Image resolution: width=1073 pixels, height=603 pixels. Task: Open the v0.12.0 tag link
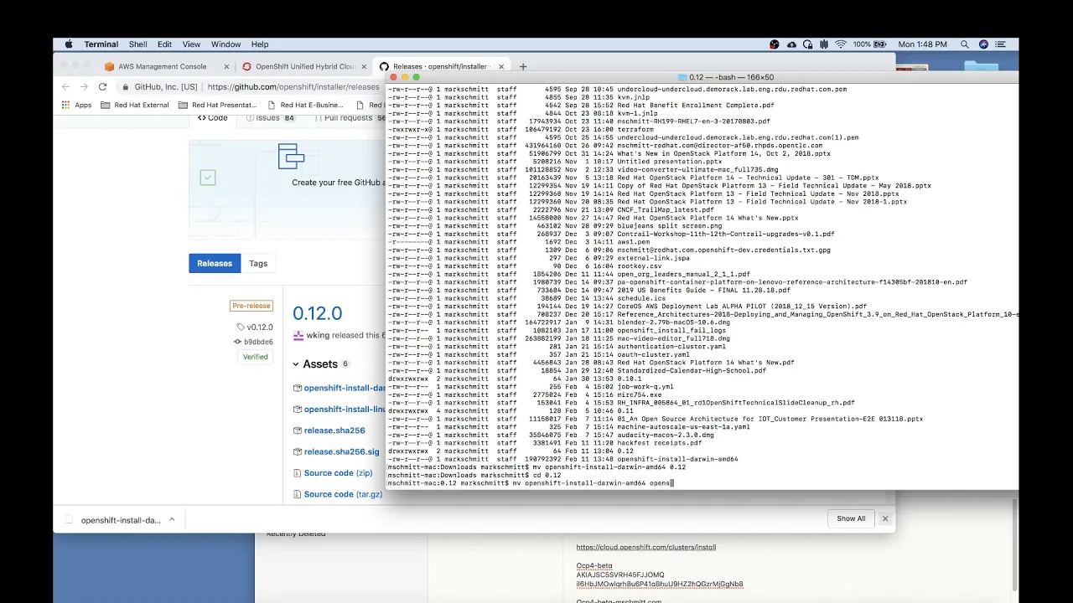point(260,327)
